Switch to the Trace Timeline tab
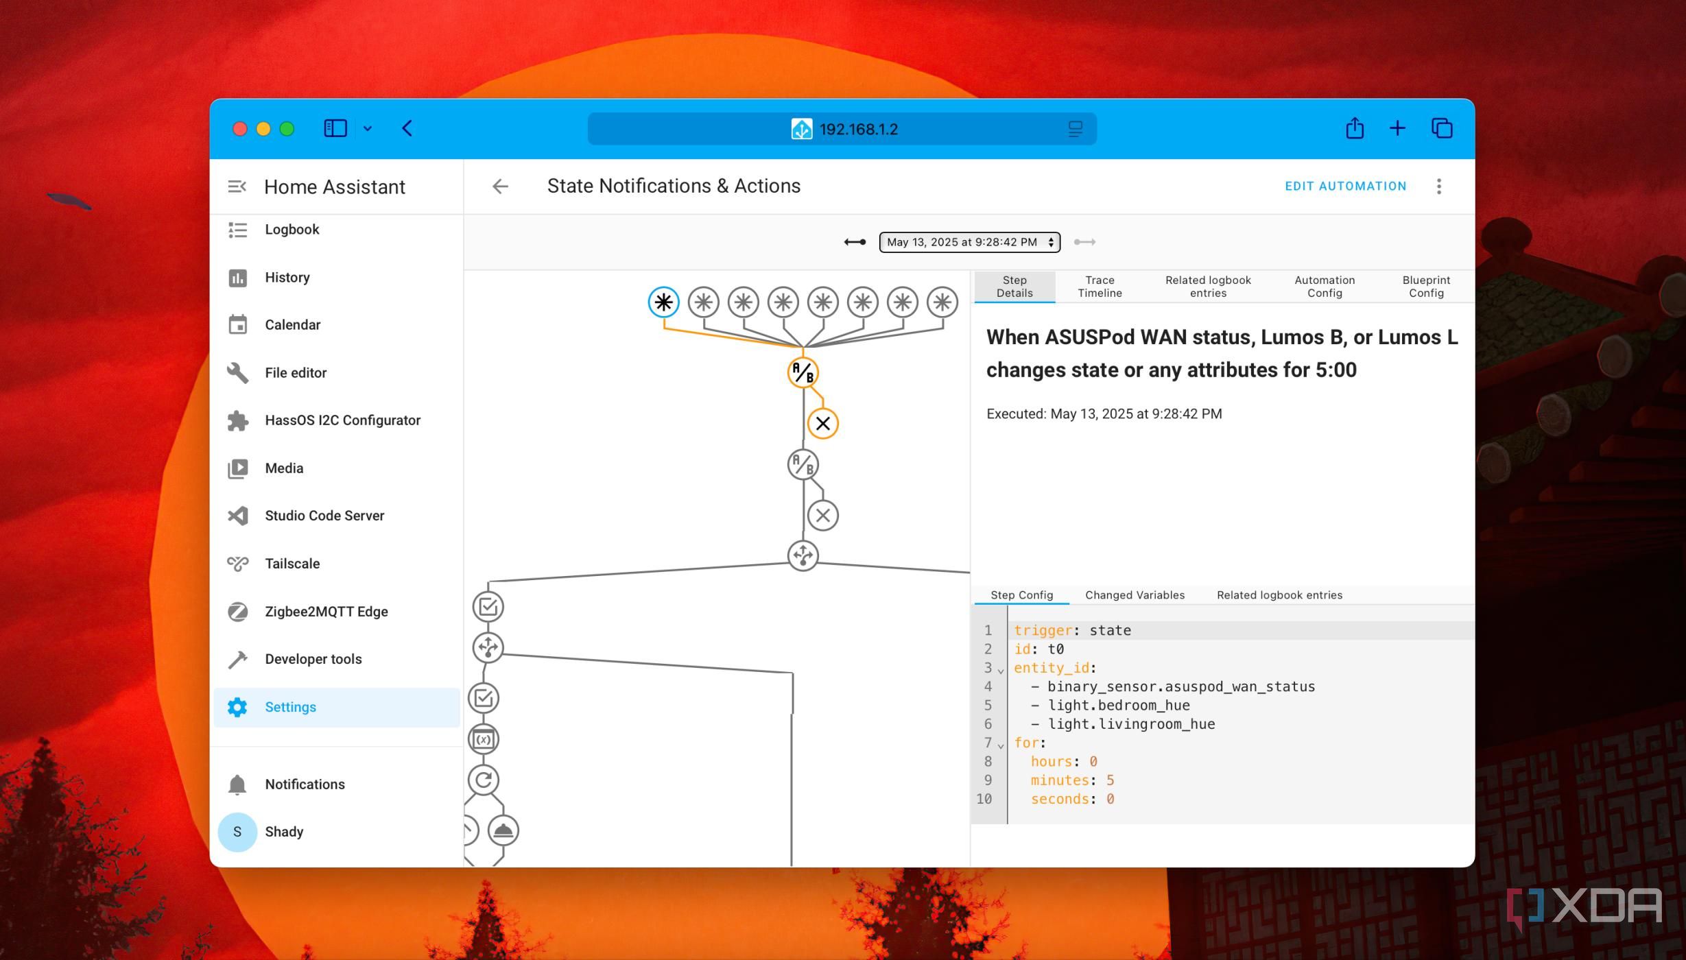 point(1100,287)
